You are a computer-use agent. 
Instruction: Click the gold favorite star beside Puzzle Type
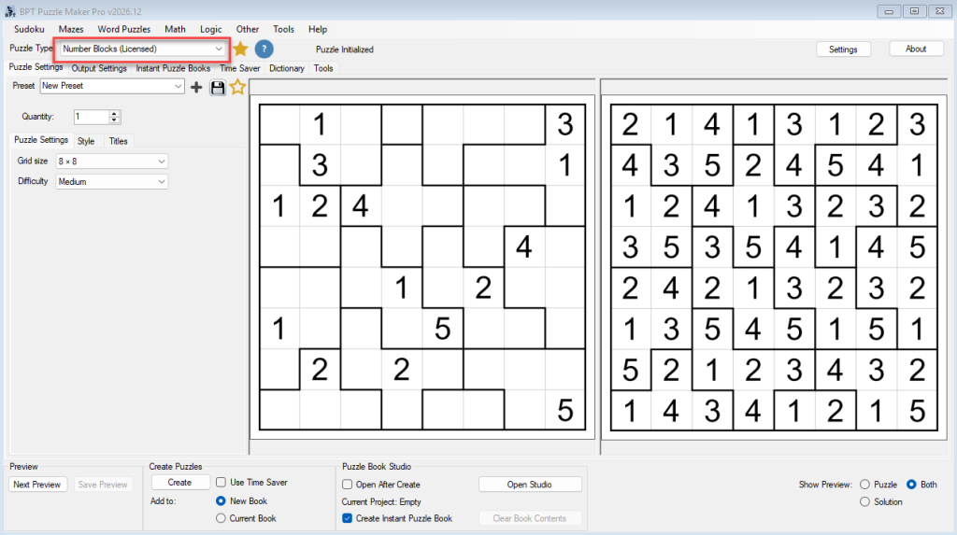click(240, 49)
